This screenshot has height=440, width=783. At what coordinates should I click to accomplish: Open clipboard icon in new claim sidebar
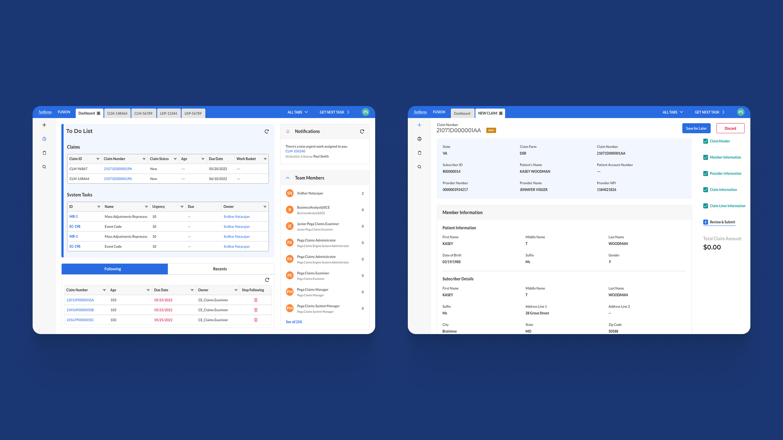pos(419,153)
